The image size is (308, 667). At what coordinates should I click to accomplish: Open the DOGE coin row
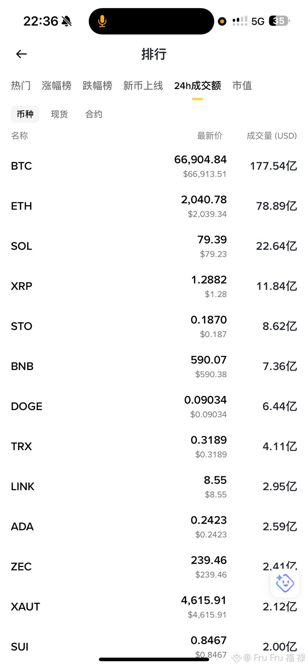[154, 407]
